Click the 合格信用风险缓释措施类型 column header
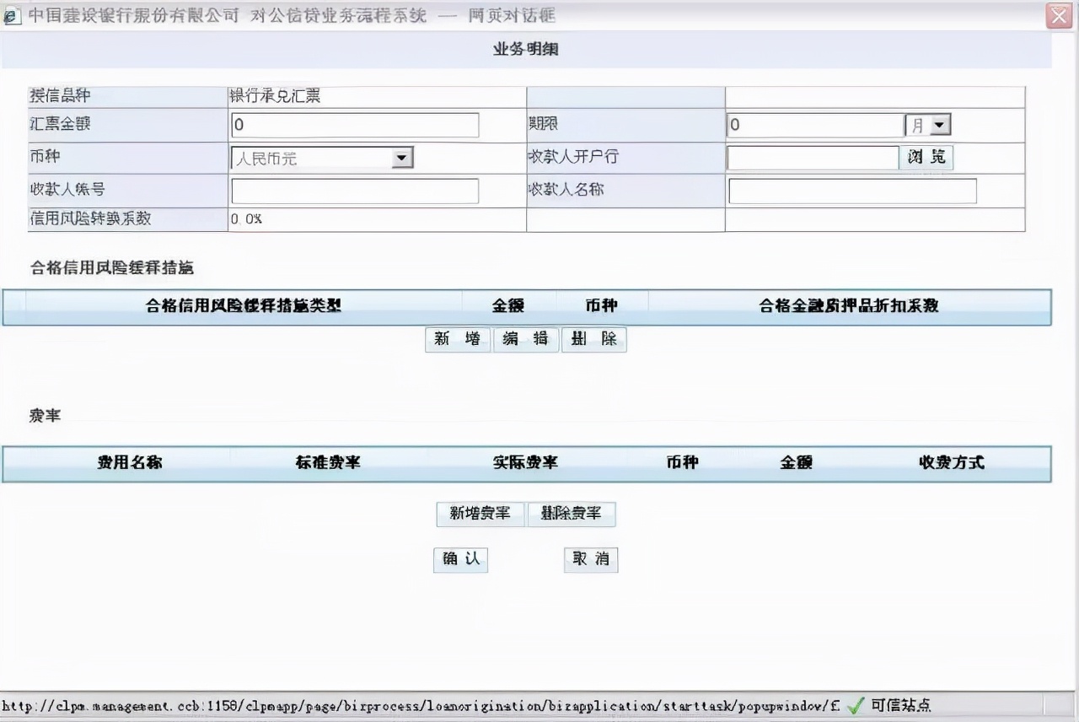Image resolution: width=1079 pixels, height=722 pixels. point(244,306)
